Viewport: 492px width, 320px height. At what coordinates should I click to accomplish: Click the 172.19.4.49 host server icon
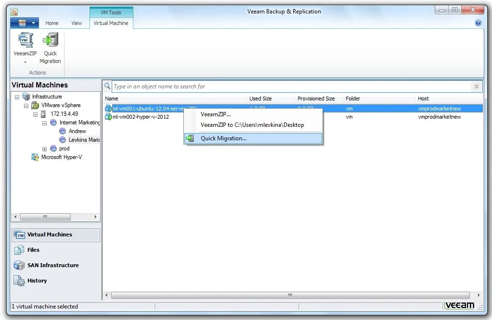pyautogui.click(x=43, y=114)
